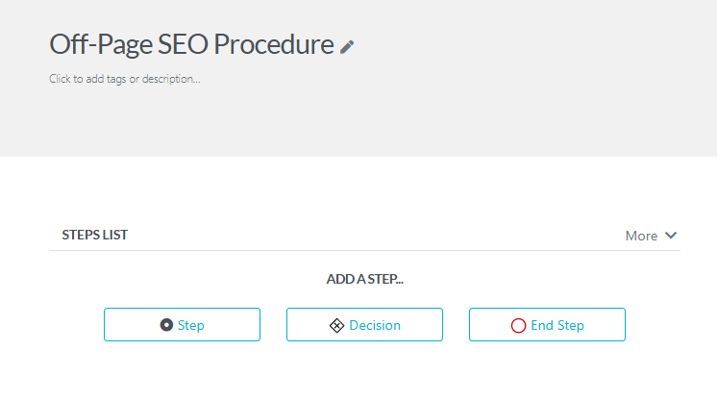Click the red circle End Step icon

point(518,325)
